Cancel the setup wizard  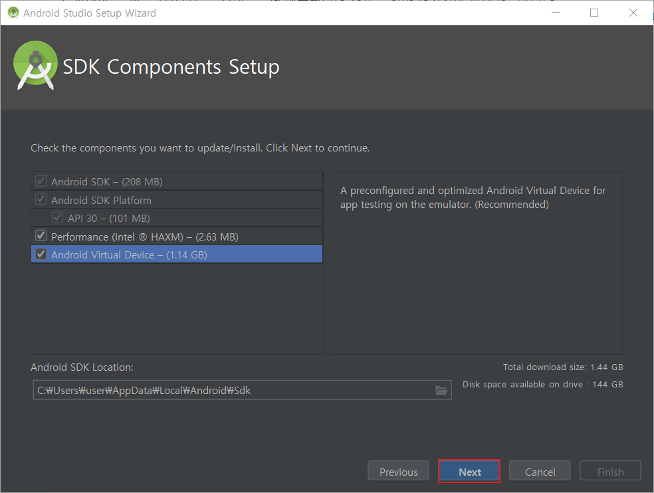coord(540,471)
